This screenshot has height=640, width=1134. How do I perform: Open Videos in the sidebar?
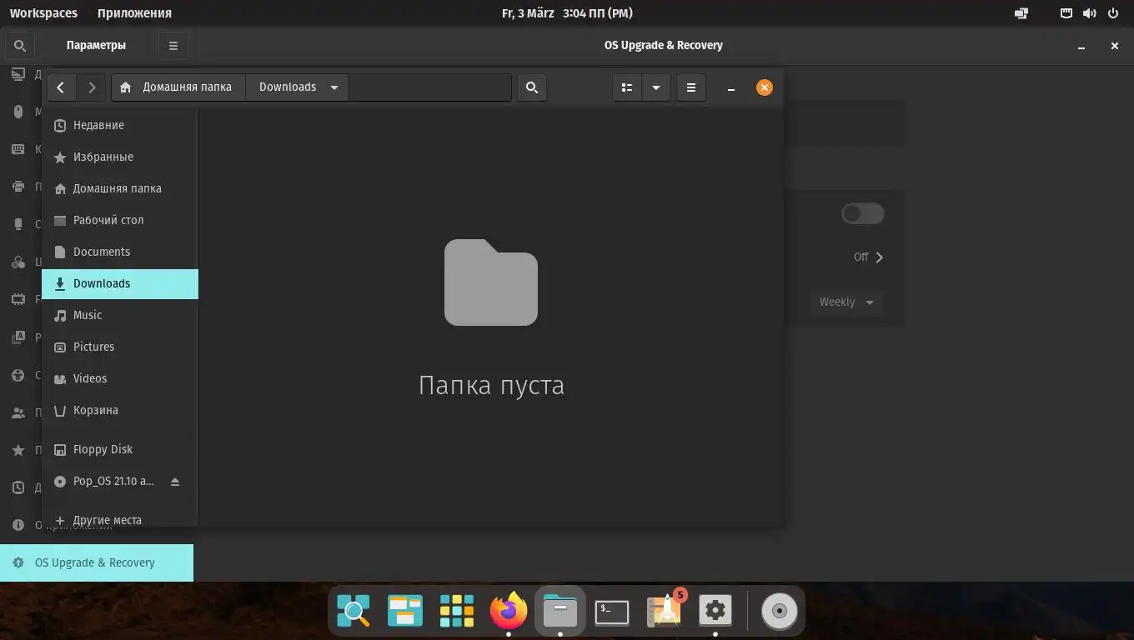point(120,378)
